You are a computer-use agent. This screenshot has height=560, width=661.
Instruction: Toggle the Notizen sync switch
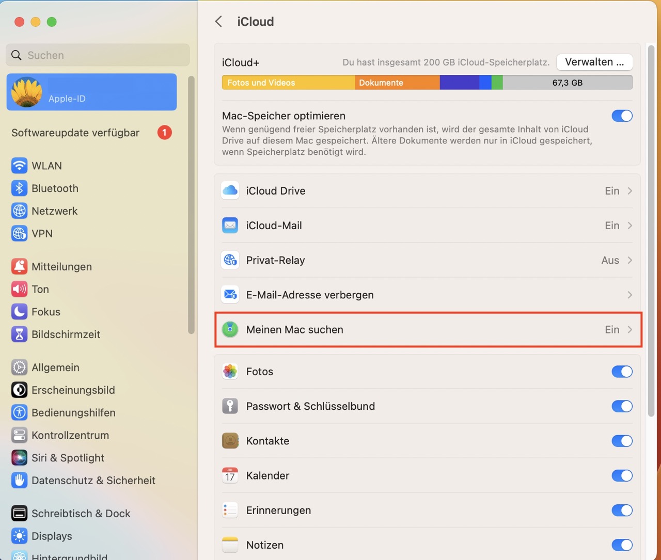(x=622, y=545)
